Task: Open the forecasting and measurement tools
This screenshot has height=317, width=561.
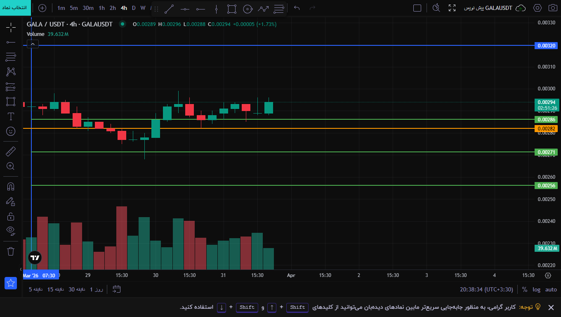Action: [11, 87]
